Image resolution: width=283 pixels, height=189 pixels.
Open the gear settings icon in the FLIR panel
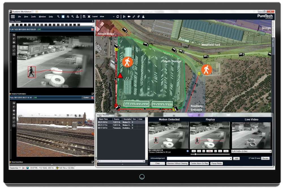coord(14,42)
